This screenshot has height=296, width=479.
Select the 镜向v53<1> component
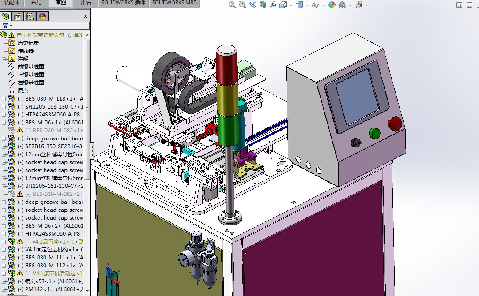(50, 281)
